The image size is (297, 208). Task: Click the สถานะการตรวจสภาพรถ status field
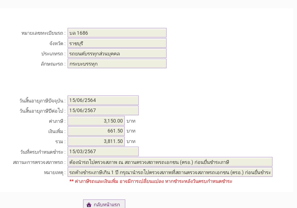[x=170, y=162]
